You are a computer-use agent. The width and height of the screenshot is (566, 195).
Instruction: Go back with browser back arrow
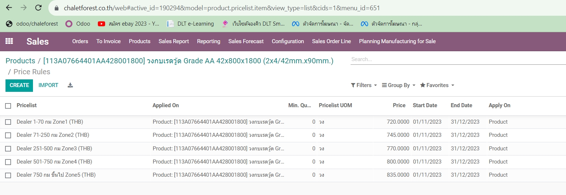click(9, 8)
